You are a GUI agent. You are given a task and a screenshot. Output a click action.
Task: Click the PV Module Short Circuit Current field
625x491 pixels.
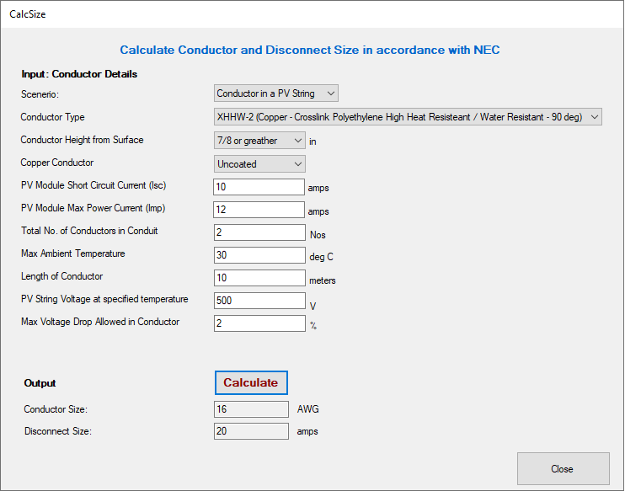point(259,186)
